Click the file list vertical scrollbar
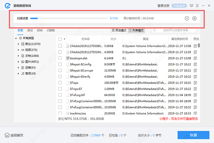Image resolution: width=214 pixels, height=143 pixels. (199, 45)
